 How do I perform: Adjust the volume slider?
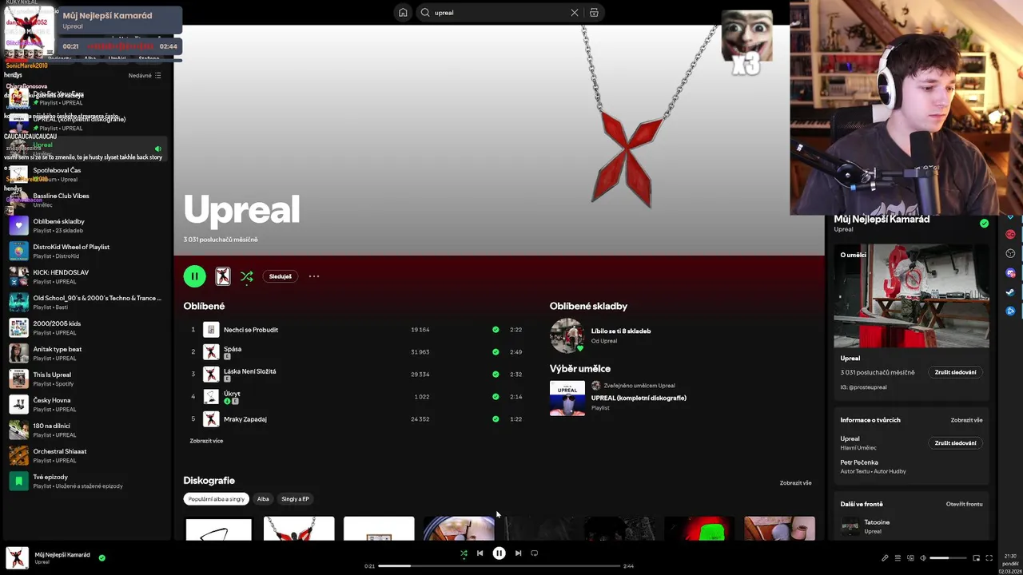point(949,558)
